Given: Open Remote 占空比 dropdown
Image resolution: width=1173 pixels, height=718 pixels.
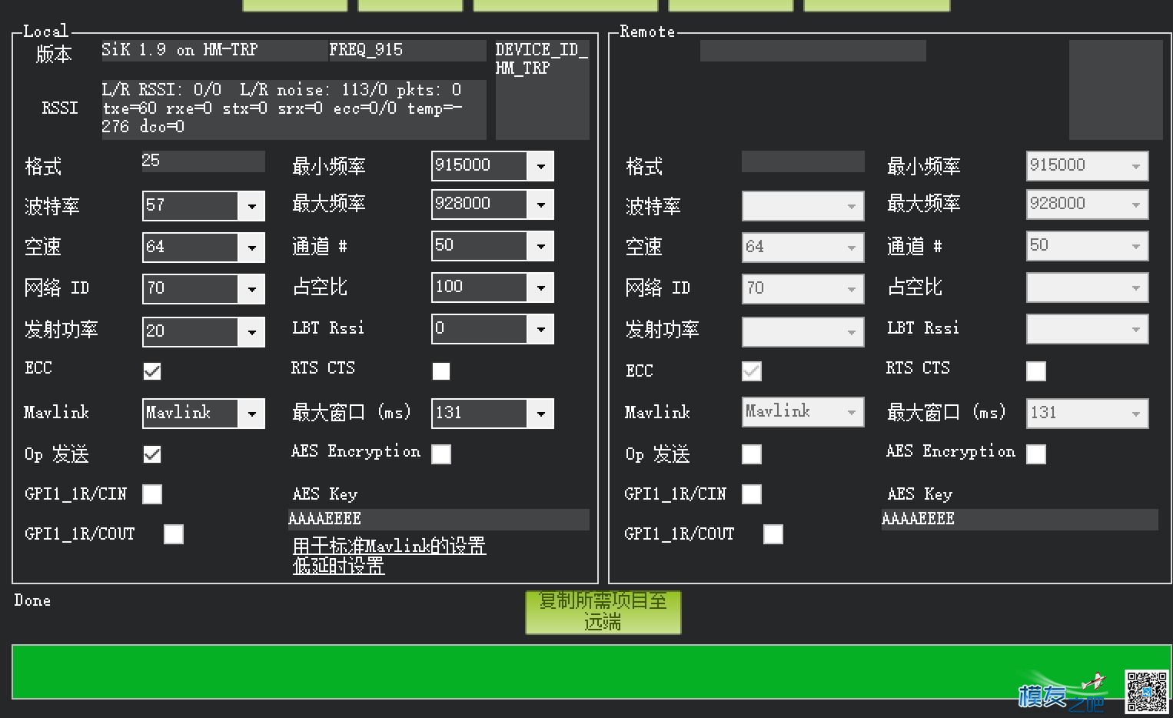Looking at the screenshot, I should point(1088,288).
